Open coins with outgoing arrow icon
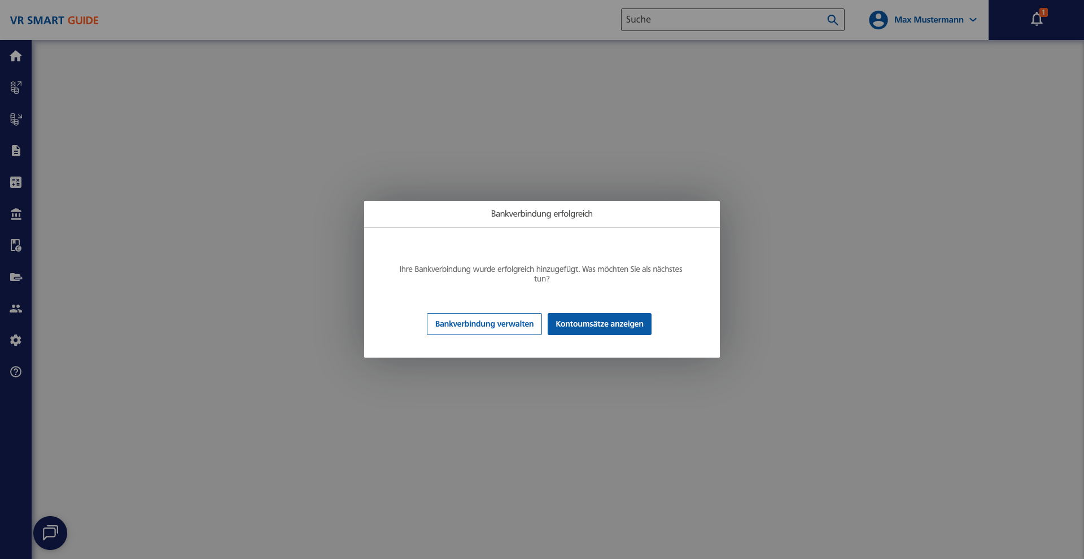Screen dimensions: 1084x559 click(x=16, y=87)
